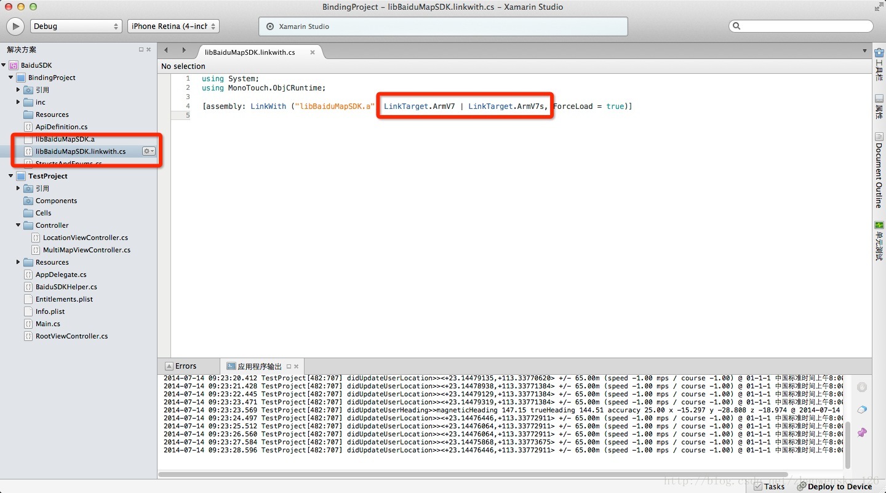The height and width of the screenshot is (493, 886).
Task: Collapse the Controller folder
Action: pyautogui.click(x=18, y=225)
